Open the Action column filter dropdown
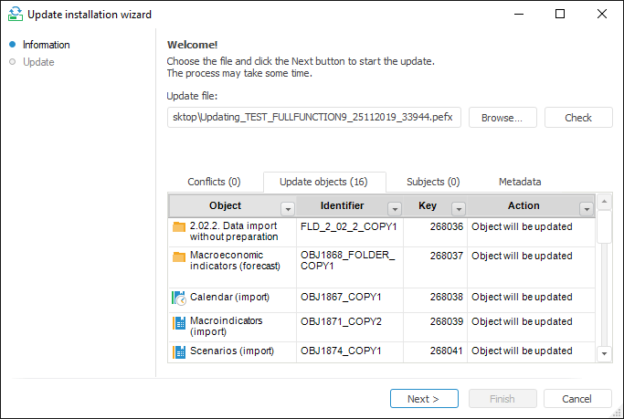 point(586,208)
